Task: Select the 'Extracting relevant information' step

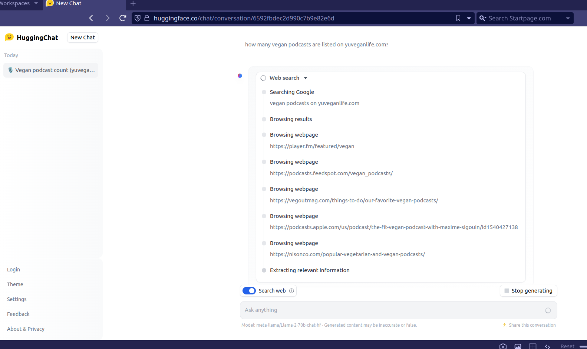Action: point(310,270)
